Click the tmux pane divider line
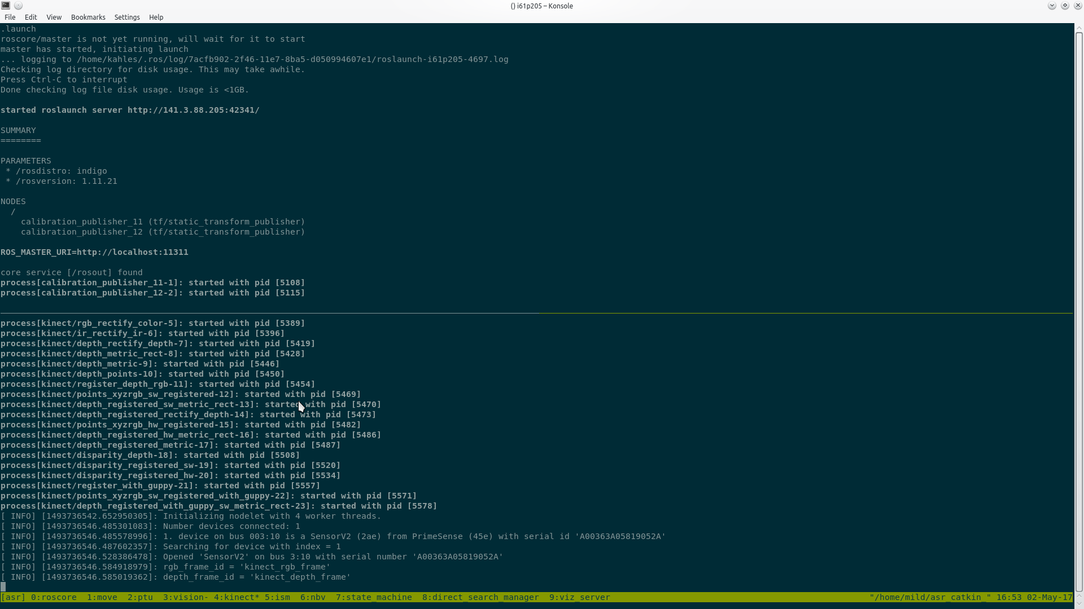1084x609 pixels. click(536, 312)
